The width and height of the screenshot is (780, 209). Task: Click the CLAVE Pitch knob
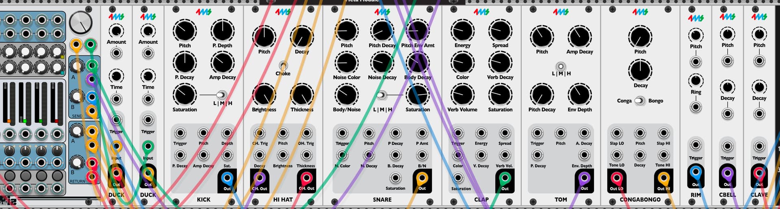759,34
